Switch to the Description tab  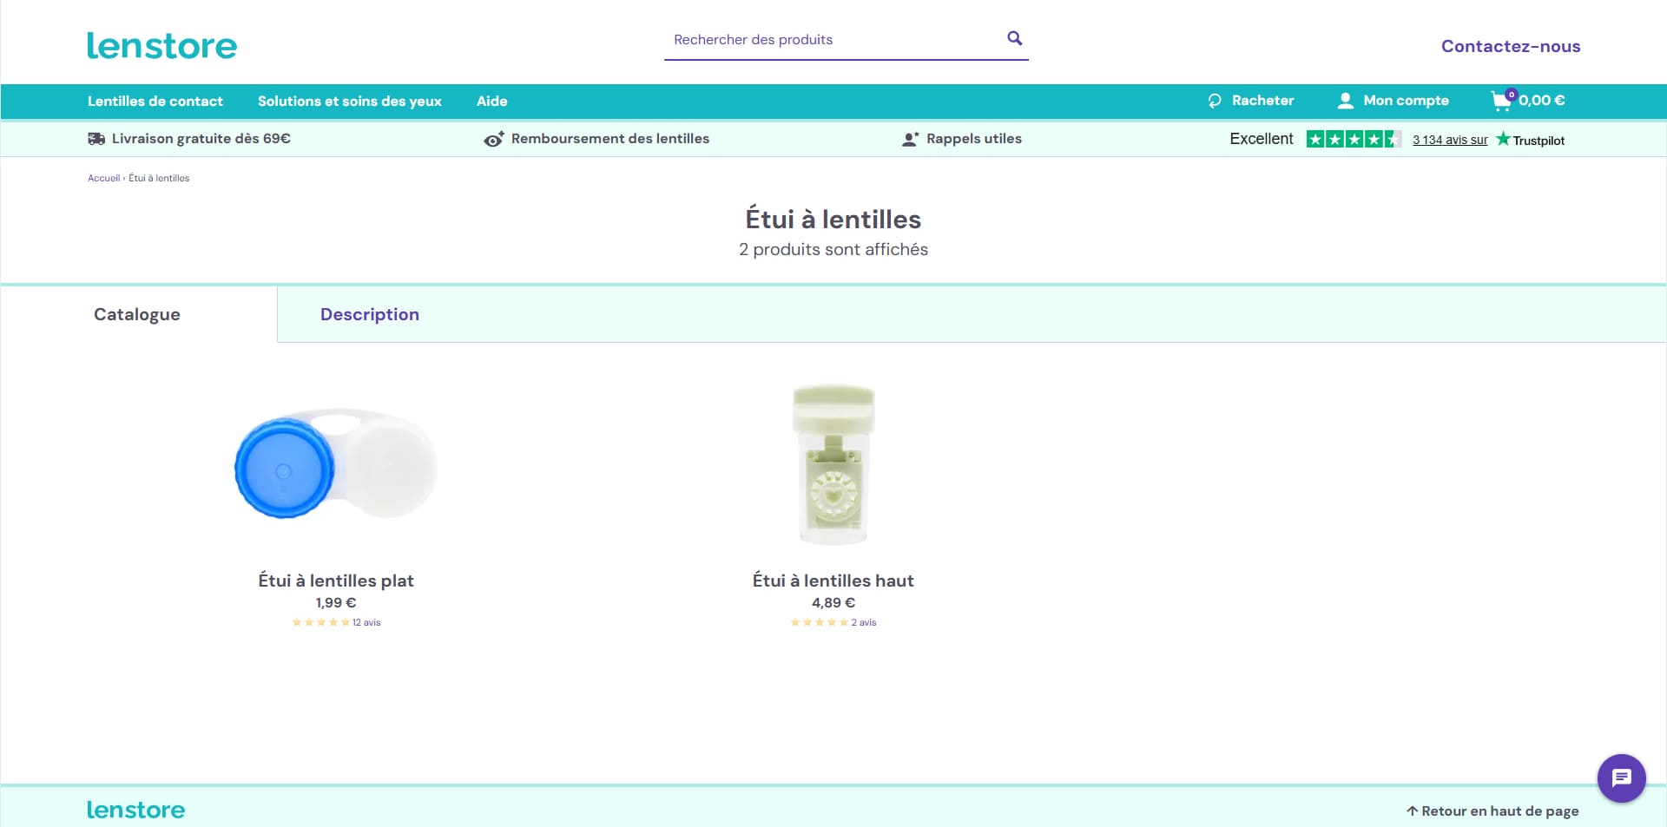coord(370,314)
